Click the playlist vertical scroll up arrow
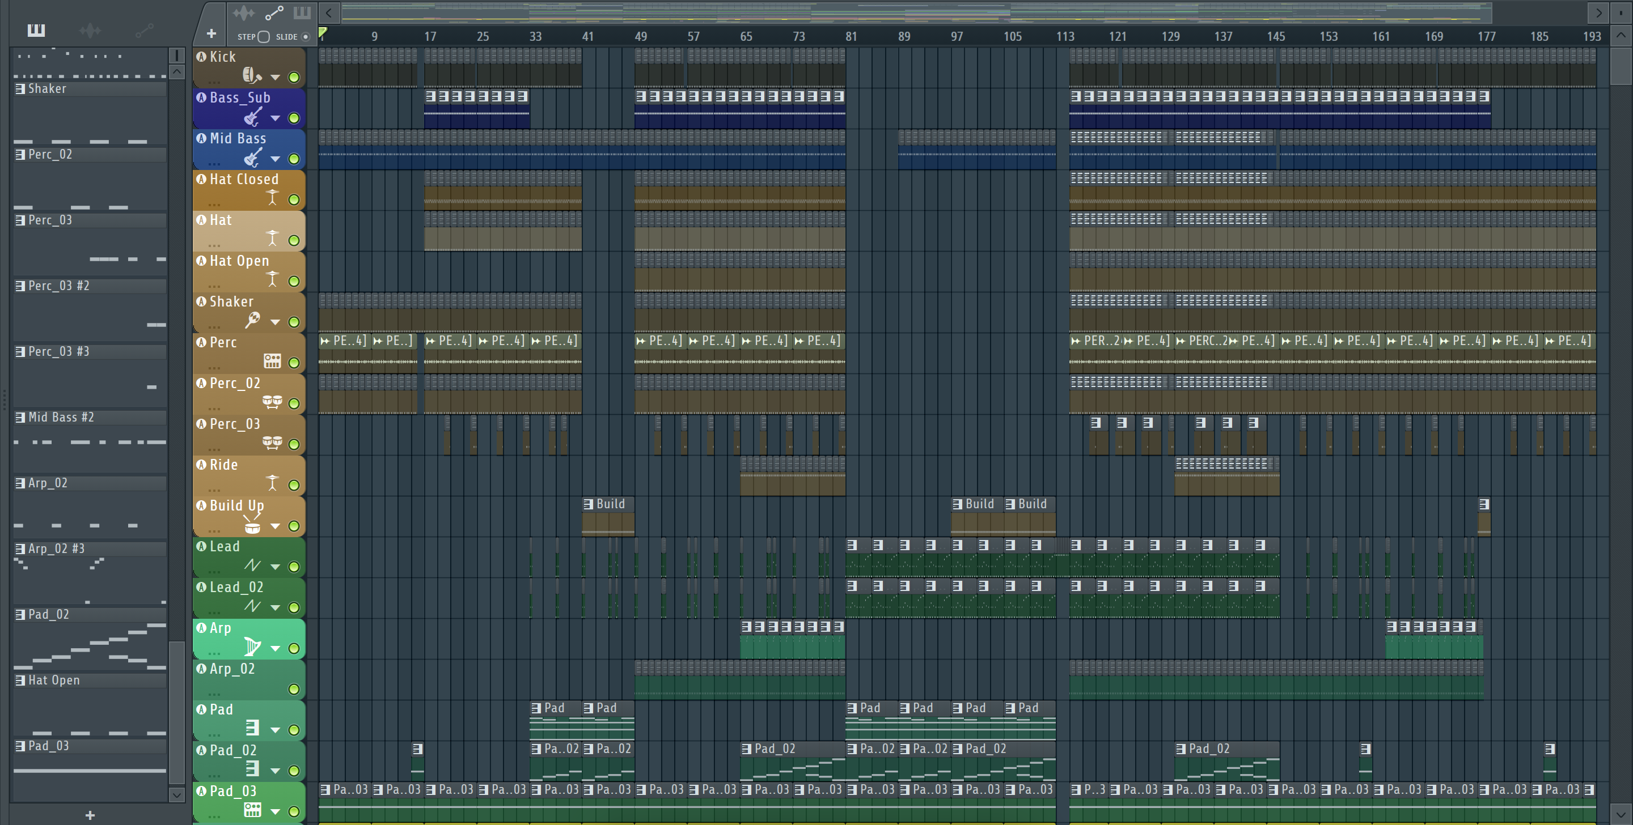The width and height of the screenshot is (1633, 825). [x=1622, y=36]
